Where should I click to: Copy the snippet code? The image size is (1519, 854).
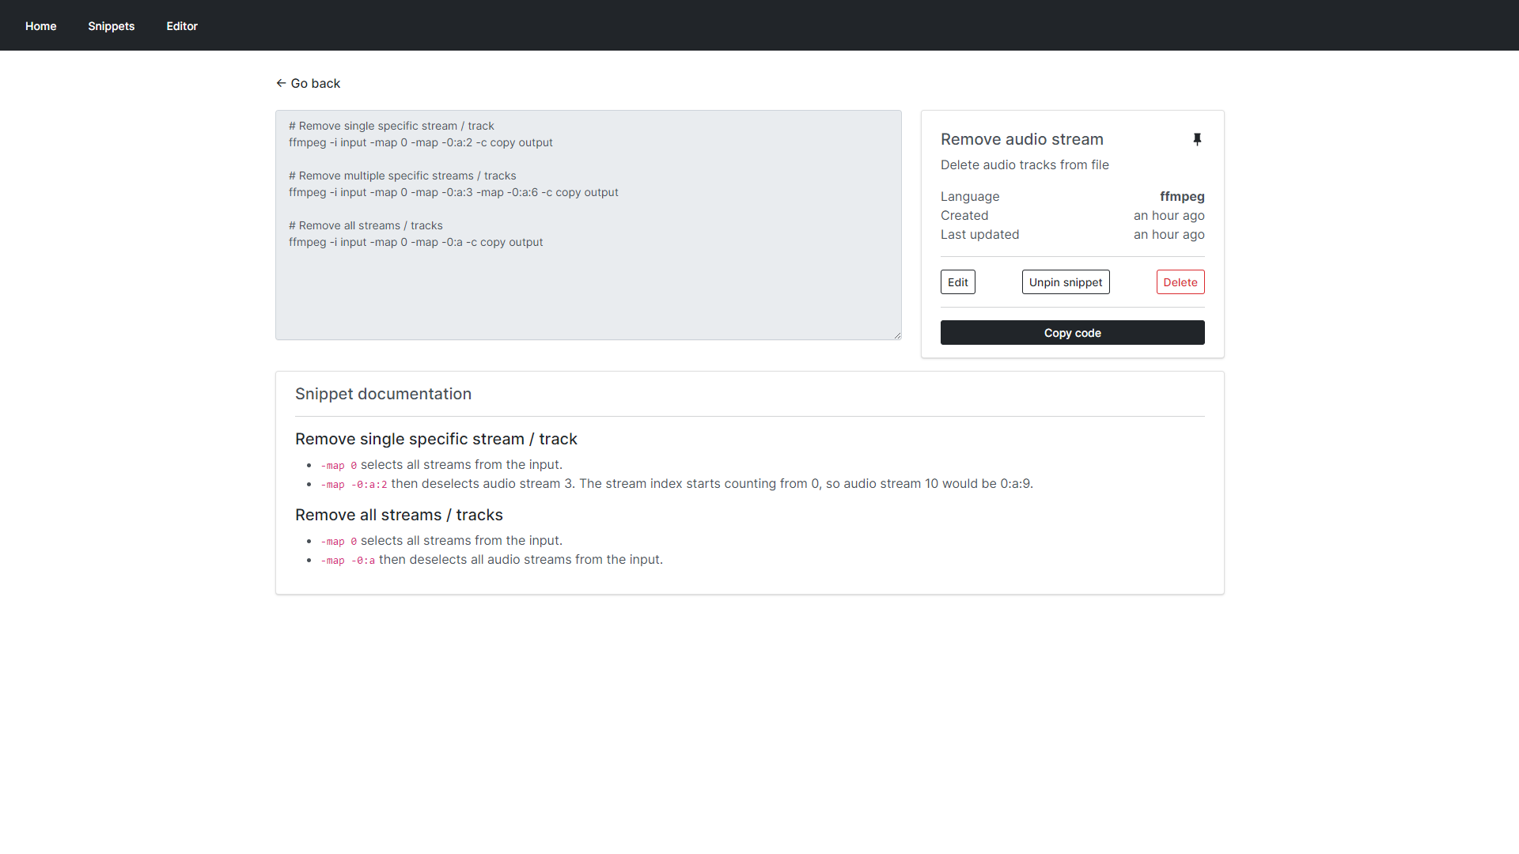point(1072,333)
